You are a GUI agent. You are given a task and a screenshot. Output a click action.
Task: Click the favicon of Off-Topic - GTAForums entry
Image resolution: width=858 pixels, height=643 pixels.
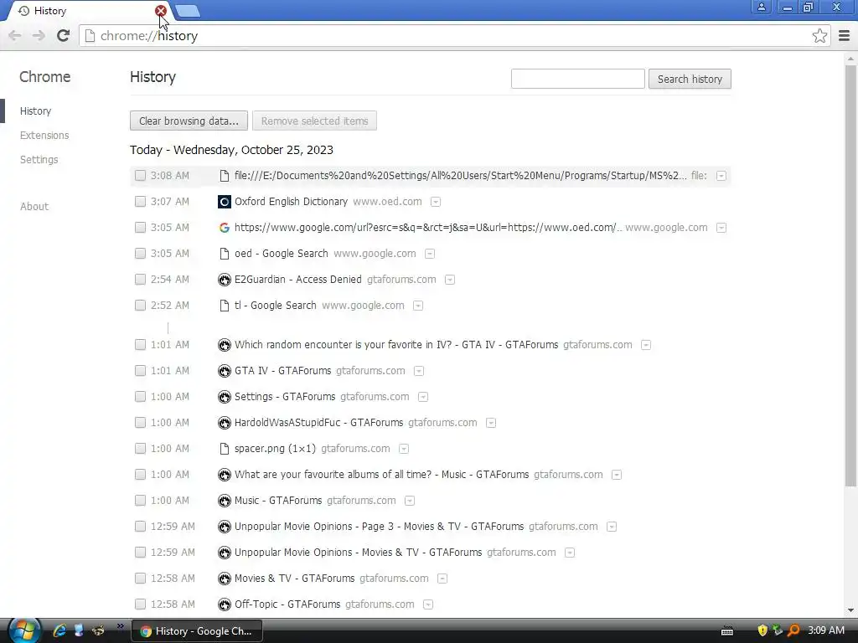tap(225, 604)
